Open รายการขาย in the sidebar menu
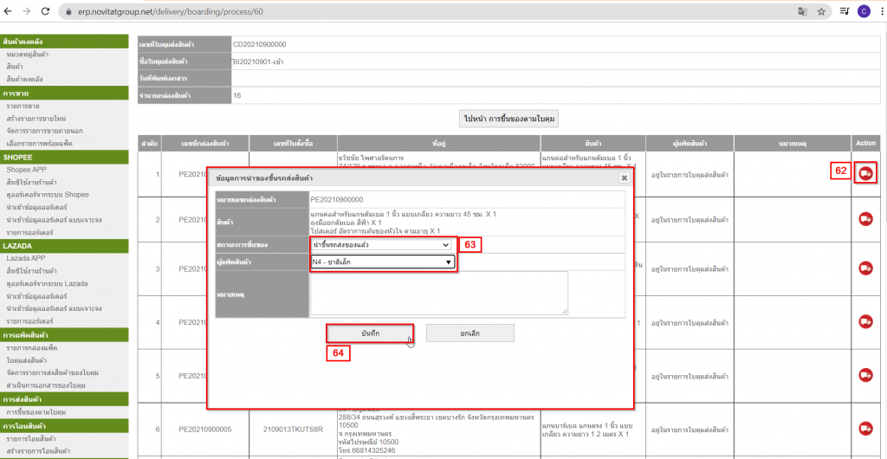The width and height of the screenshot is (887, 459). 24,105
